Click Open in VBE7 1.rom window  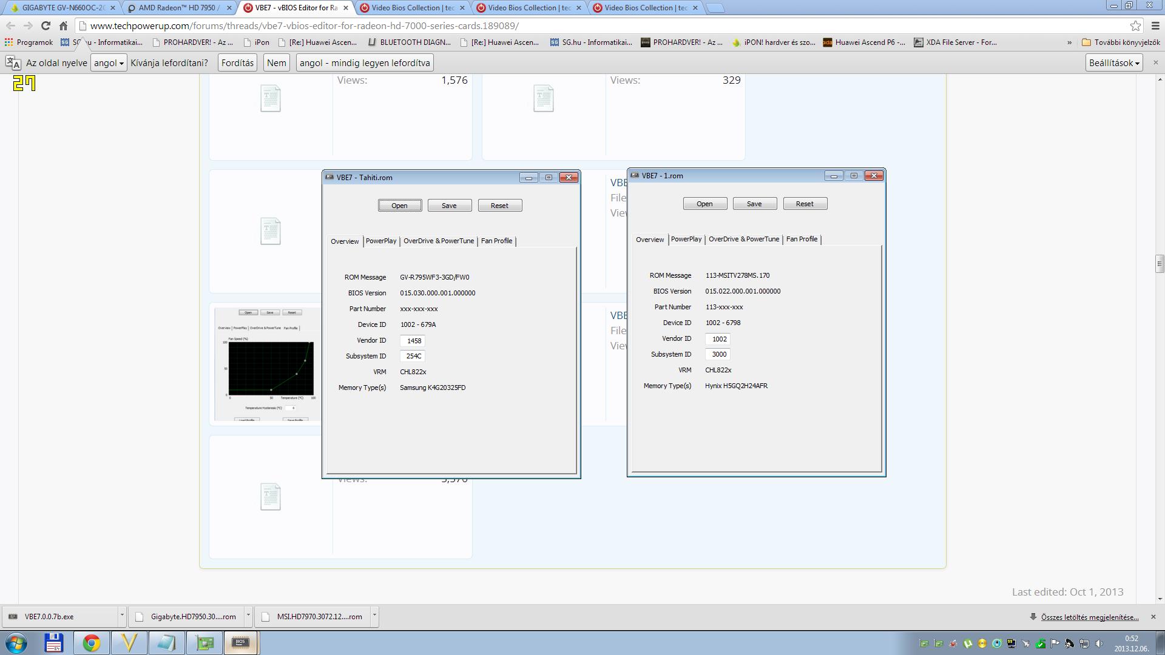click(704, 204)
